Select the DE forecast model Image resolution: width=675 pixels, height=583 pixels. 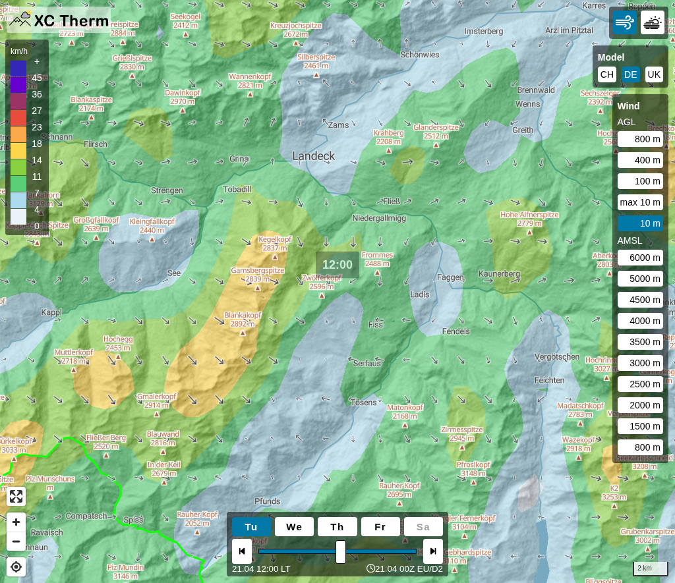(x=630, y=74)
